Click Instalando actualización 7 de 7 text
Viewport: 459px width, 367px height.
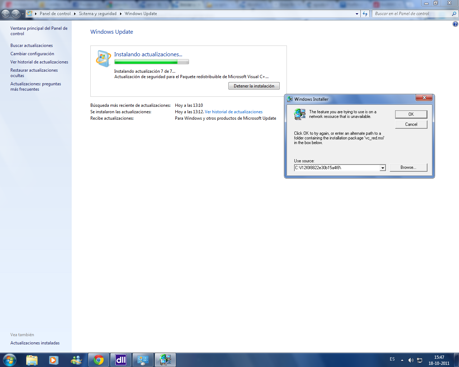tap(145, 71)
